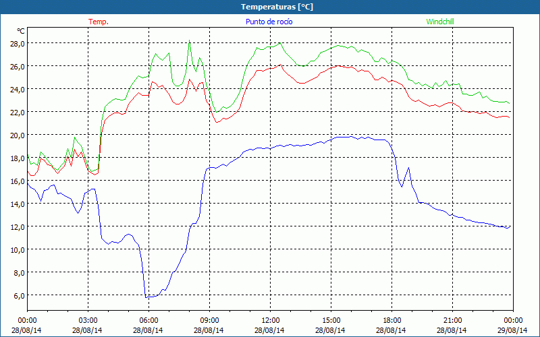
Task: Click the 29/08/14 date label
Action: pyautogui.click(x=512, y=330)
